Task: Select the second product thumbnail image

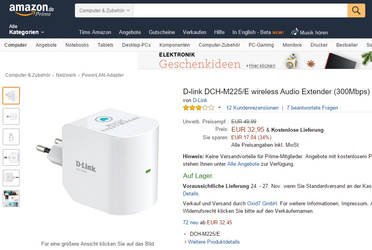Action: coord(11,116)
